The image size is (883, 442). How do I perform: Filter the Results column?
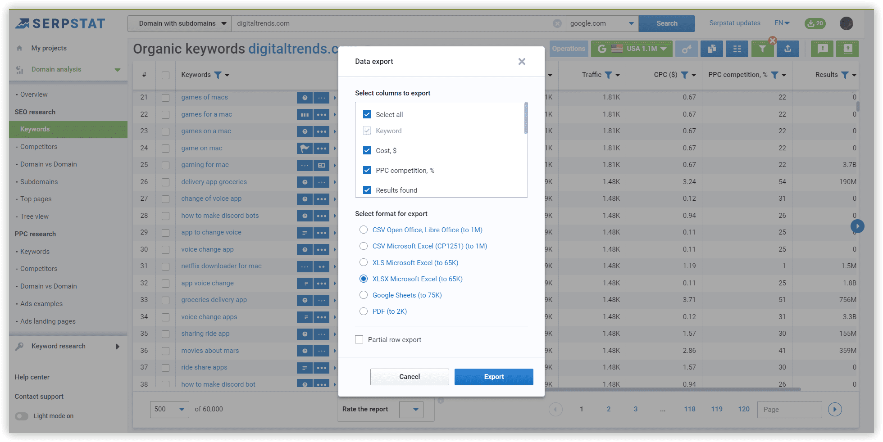pyautogui.click(x=845, y=75)
